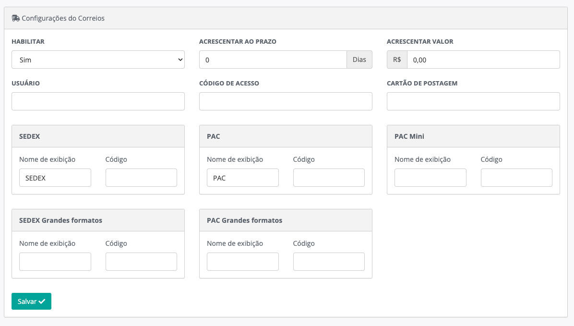Click the R$ currency prefix
Image resolution: width=574 pixels, height=326 pixels.
(x=397, y=60)
